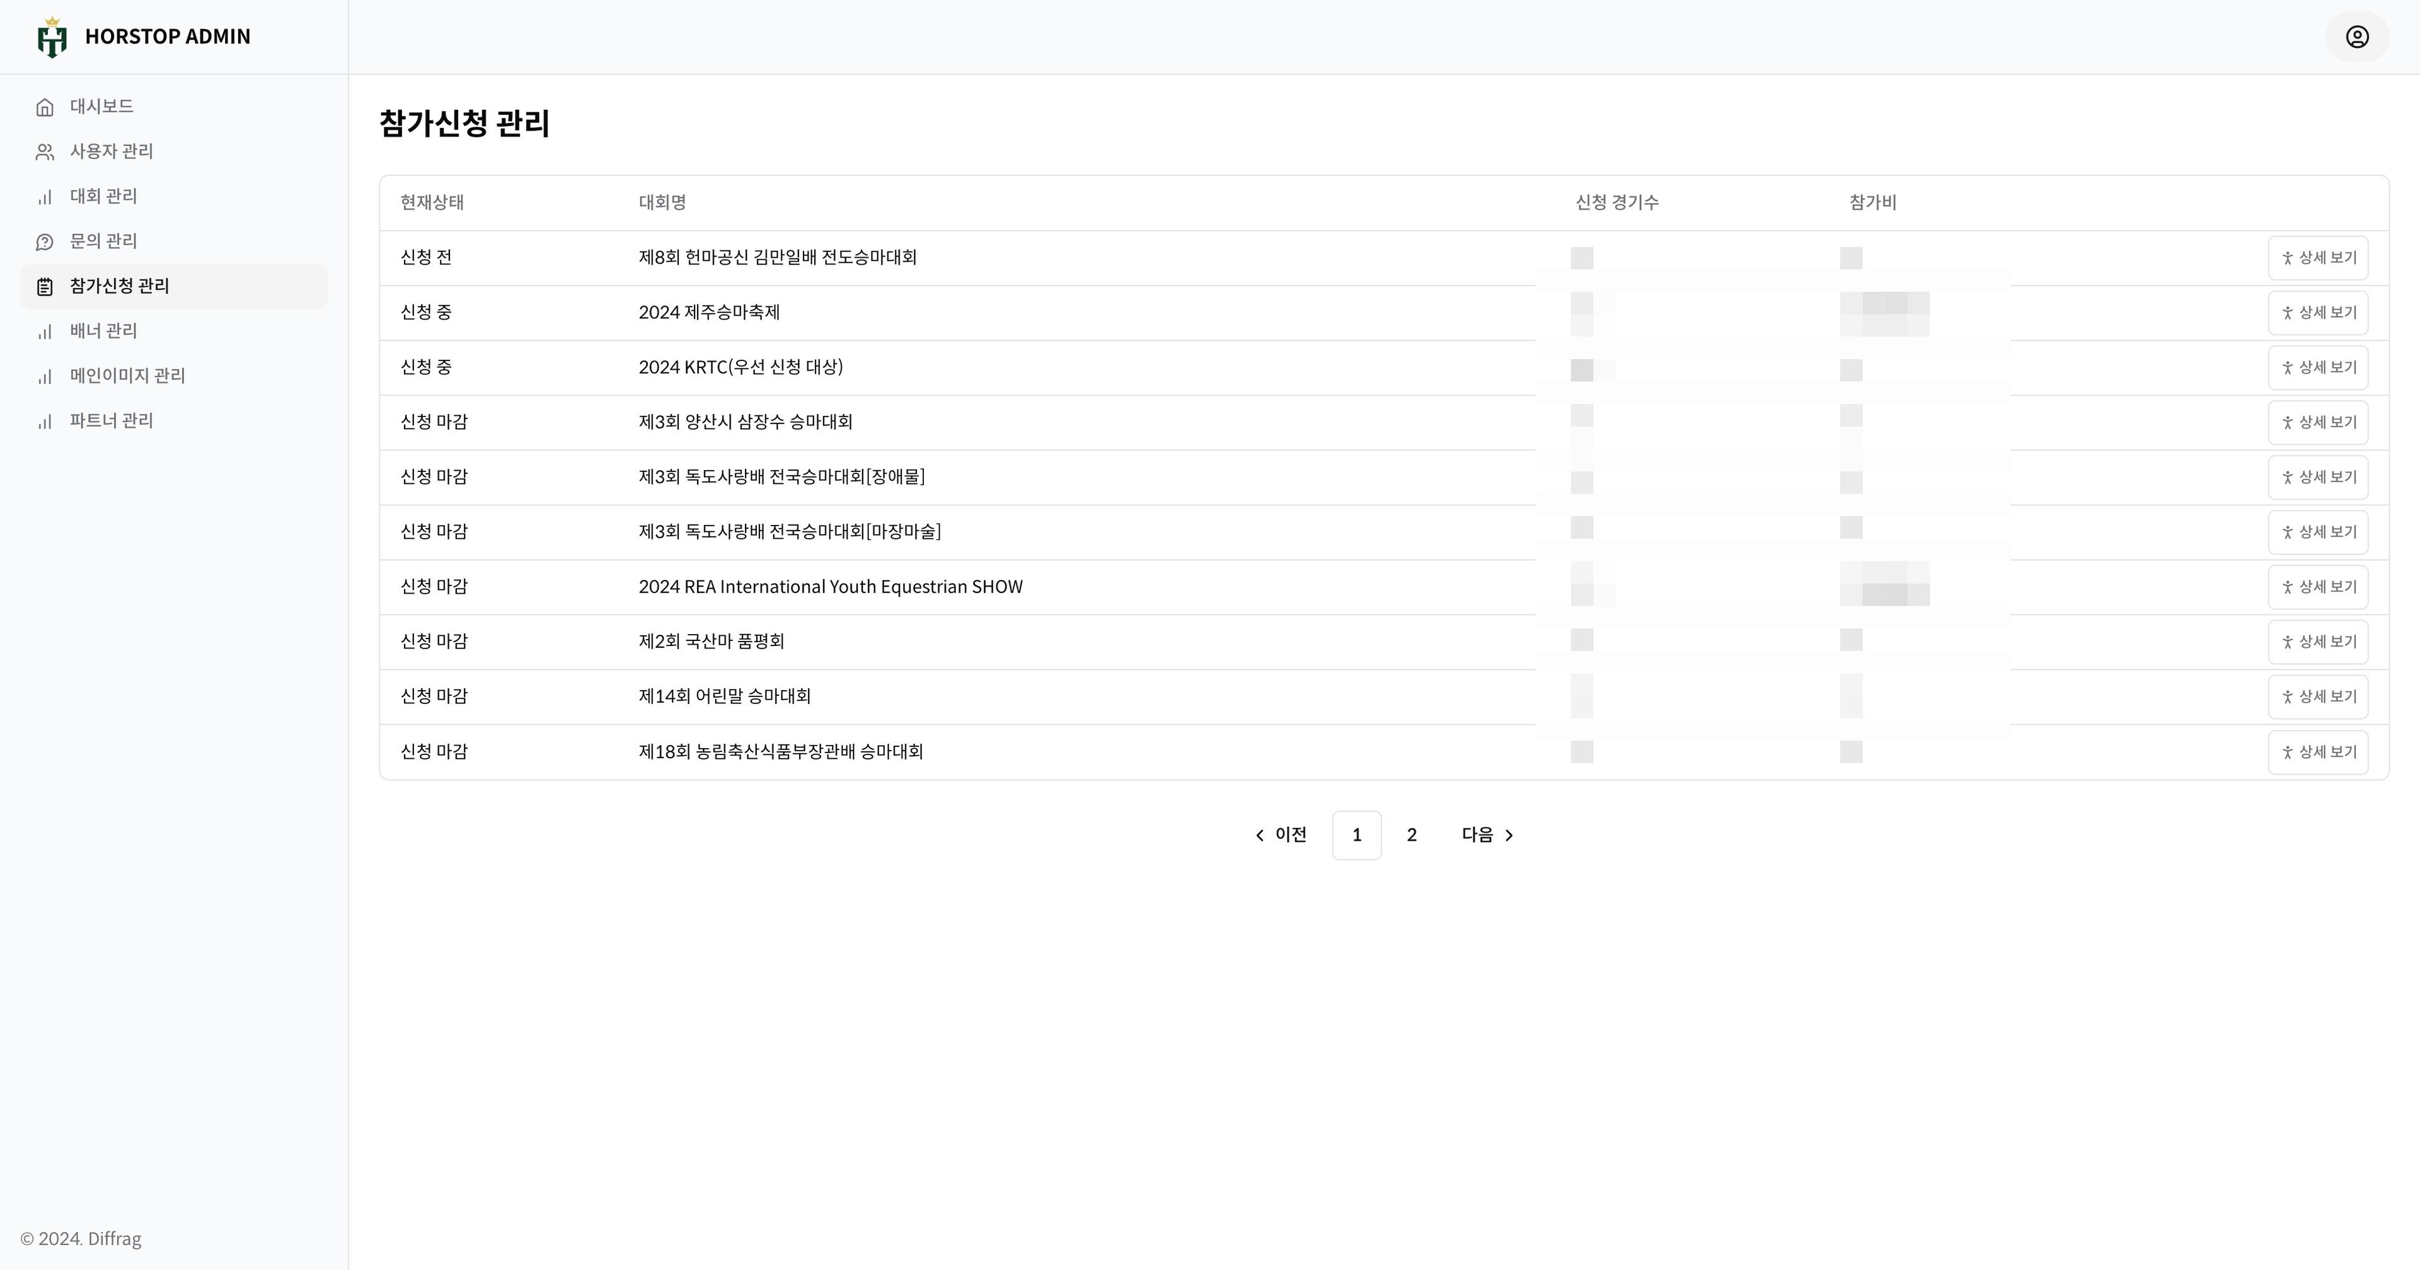Click 이전 previous page chevron

(1260, 835)
